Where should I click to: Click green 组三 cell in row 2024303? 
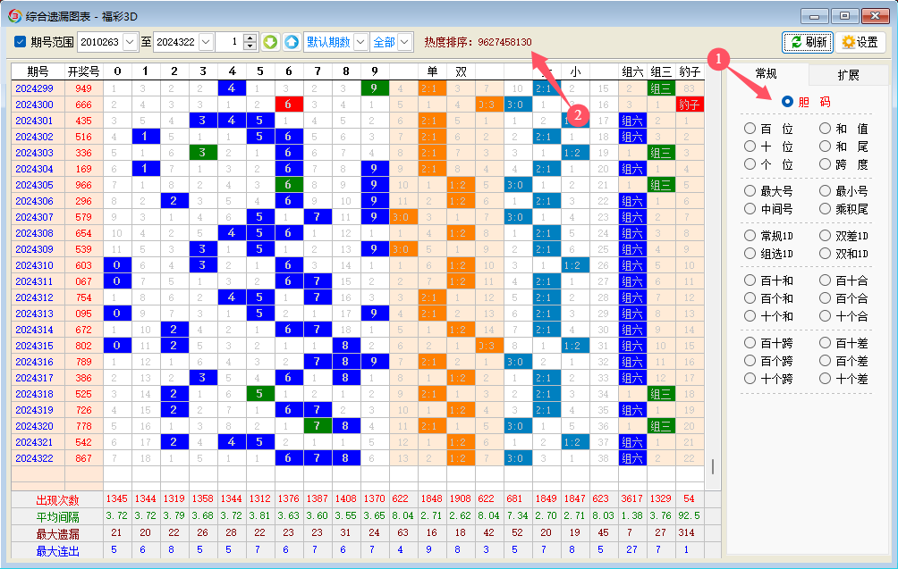pos(661,153)
